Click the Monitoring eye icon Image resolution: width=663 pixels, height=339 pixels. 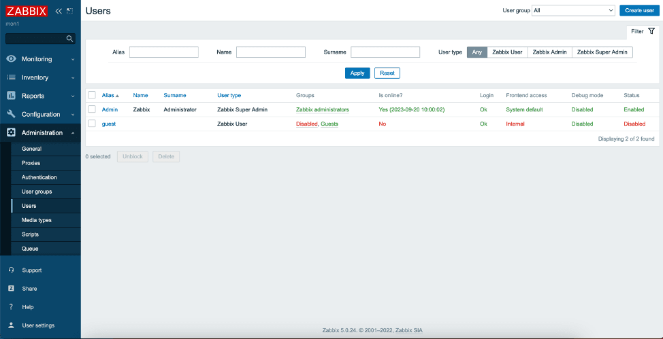pos(12,59)
